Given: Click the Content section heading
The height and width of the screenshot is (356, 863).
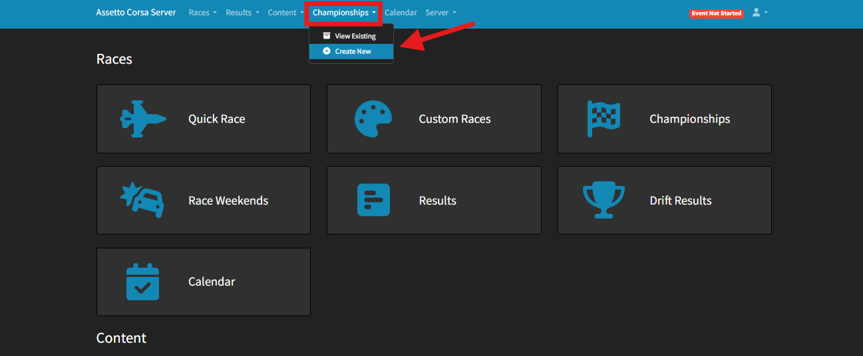Looking at the screenshot, I should (x=121, y=338).
